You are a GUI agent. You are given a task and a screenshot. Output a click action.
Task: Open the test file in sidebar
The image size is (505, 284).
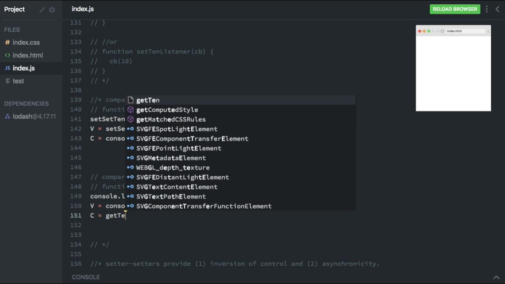point(18,81)
